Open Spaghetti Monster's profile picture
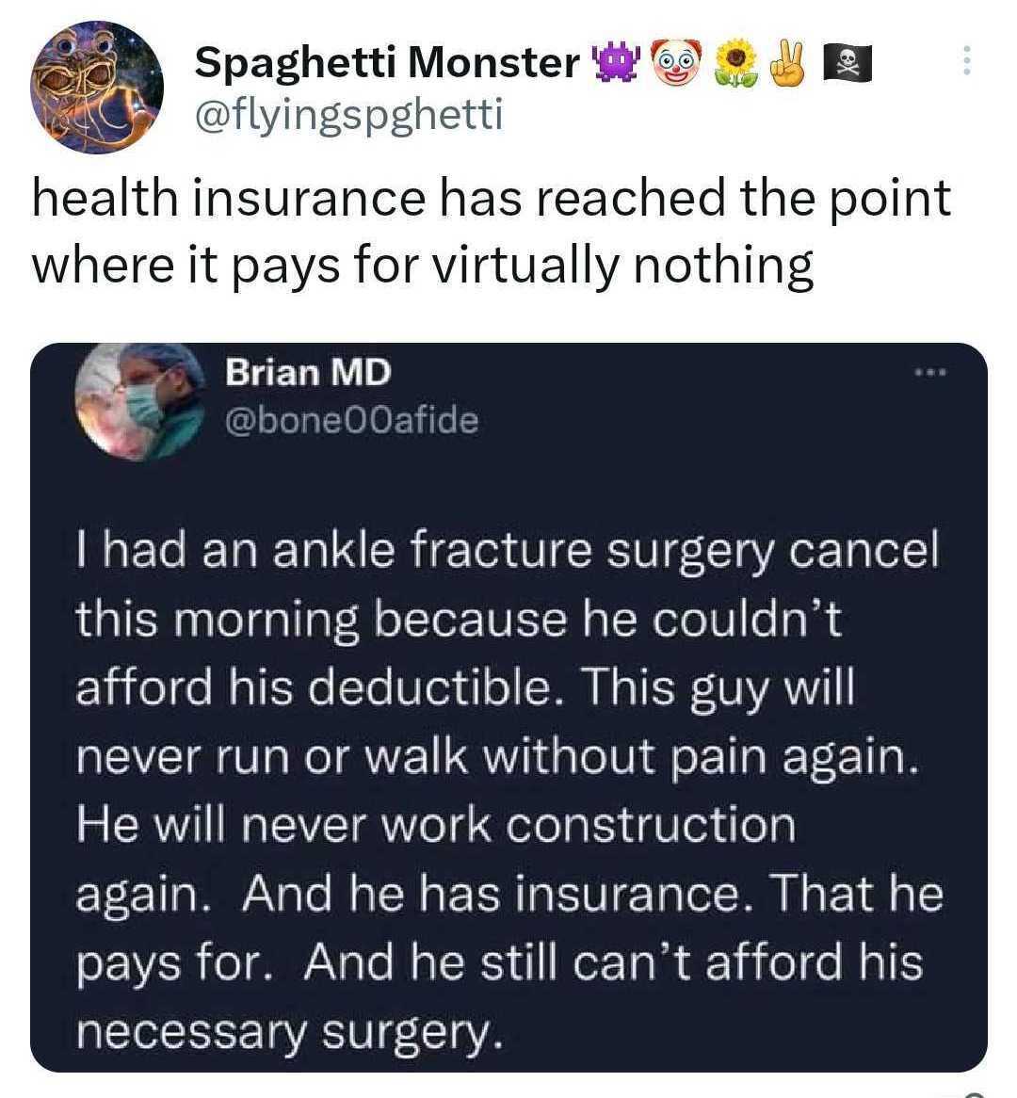This screenshot has width=1017, height=1098. click(97, 87)
